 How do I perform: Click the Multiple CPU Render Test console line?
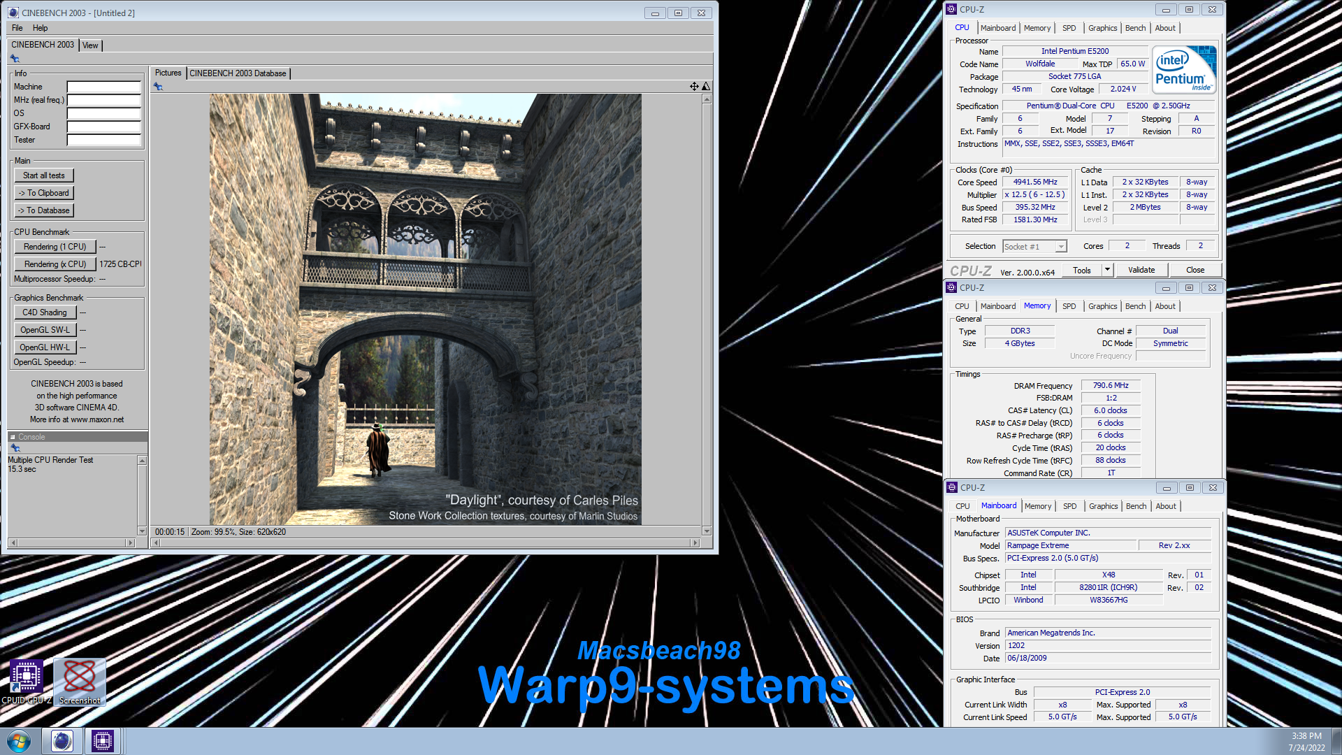[50, 460]
